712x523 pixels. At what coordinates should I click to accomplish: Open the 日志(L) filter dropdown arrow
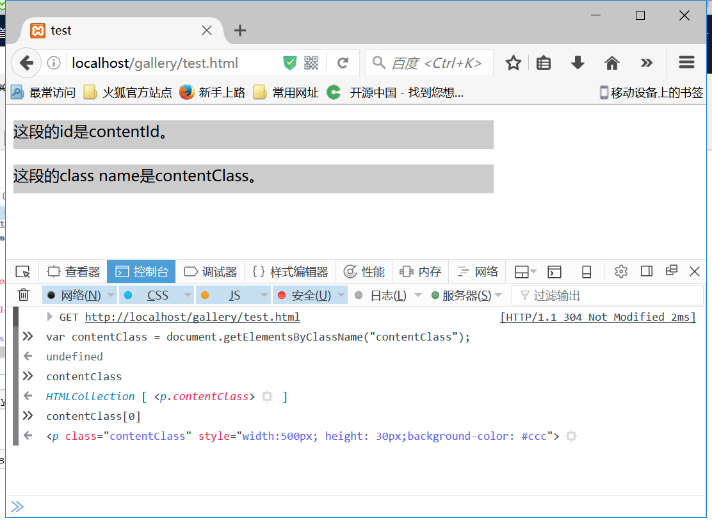tap(418, 296)
